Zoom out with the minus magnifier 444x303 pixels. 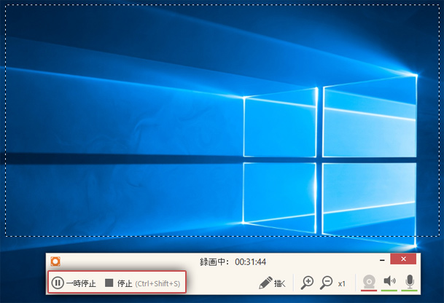326,283
